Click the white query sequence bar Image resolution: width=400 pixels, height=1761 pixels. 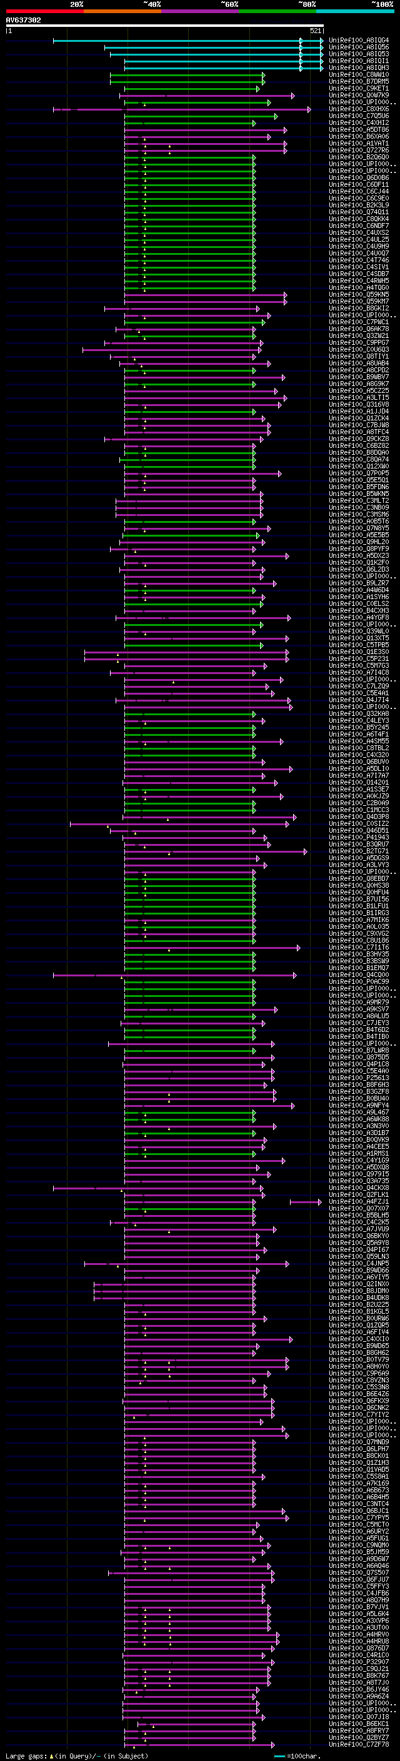(165, 25)
